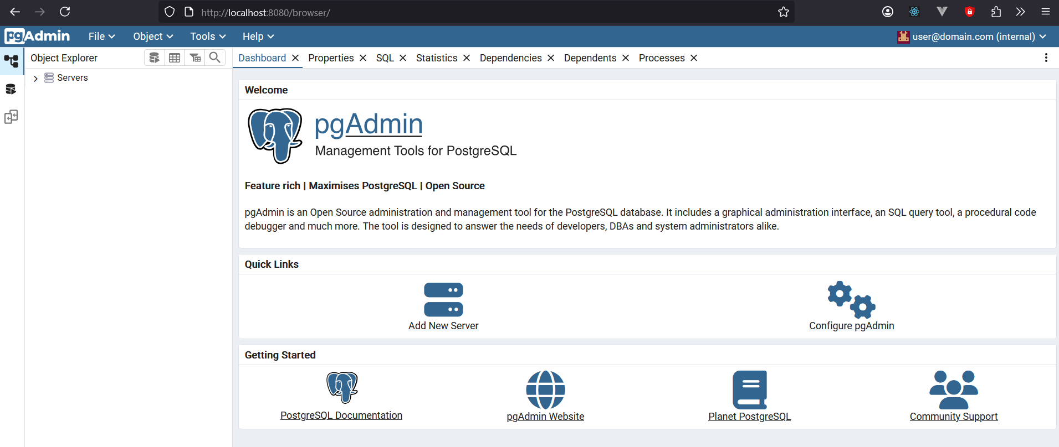Click the pgAdmin Website globe icon
This screenshot has height=447, width=1059.
coord(545,390)
